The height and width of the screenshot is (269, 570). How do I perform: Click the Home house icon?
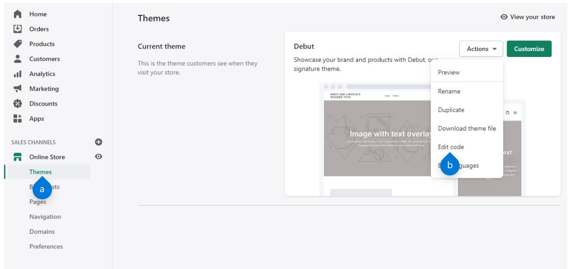tap(18, 14)
